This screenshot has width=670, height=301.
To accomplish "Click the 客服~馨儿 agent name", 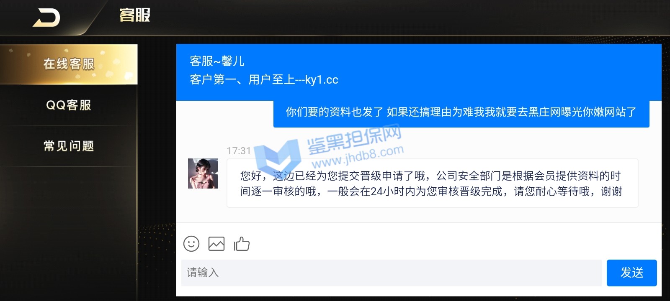I will tap(217, 61).
